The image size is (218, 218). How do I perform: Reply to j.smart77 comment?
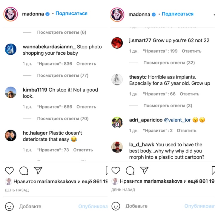coord(191,51)
